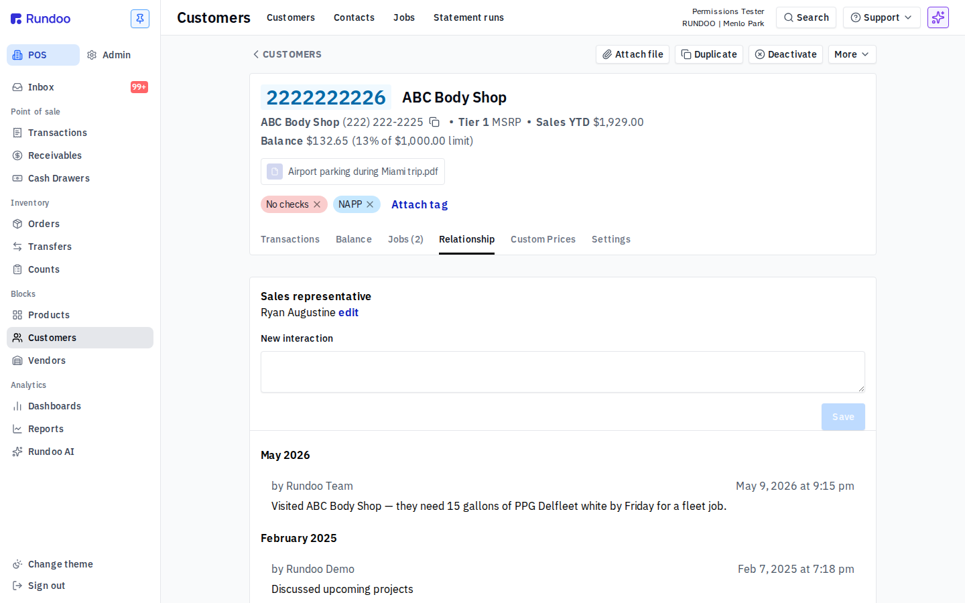Image resolution: width=965 pixels, height=603 pixels.
Task: Edit the sales representative
Action: 348,312
